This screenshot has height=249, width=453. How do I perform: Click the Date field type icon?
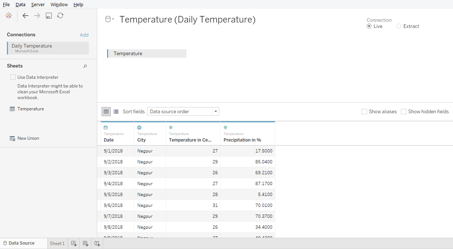pos(106,128)
